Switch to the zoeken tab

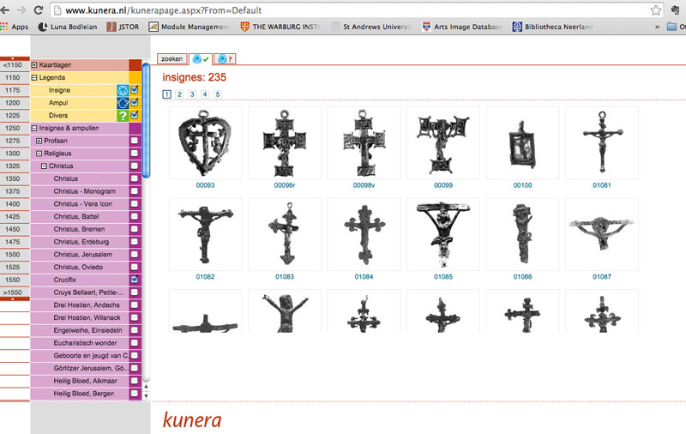172,58
